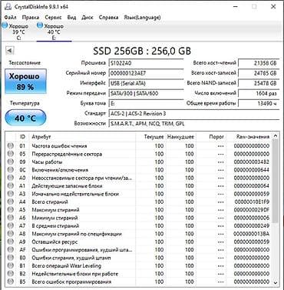The height and width of the screenshot is (290, 284).
Task: Click the Raw-значения column header
Action: coord(249,137)
